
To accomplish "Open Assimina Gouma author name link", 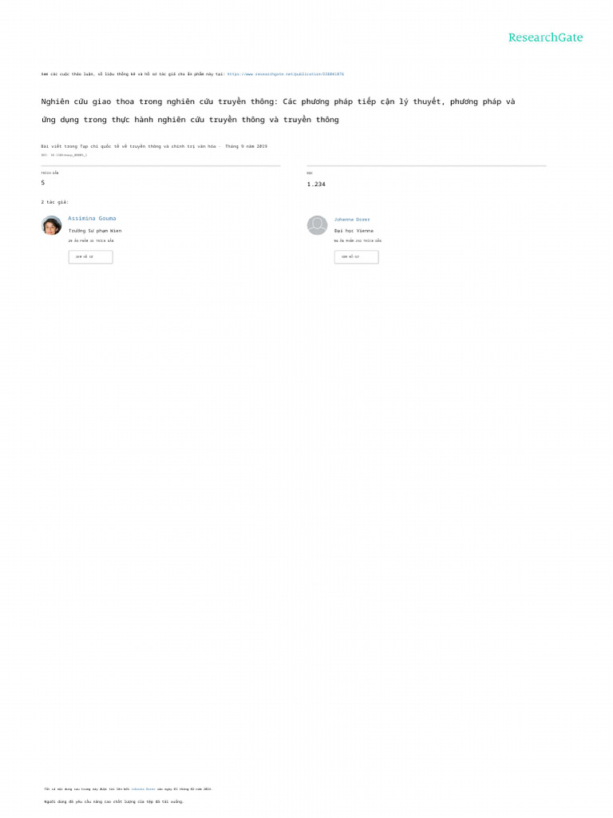I will pyautogui.click(x=92, y=219).
